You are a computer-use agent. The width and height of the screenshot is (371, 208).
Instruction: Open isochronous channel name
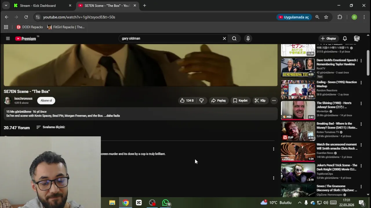(x=23, y=99)
